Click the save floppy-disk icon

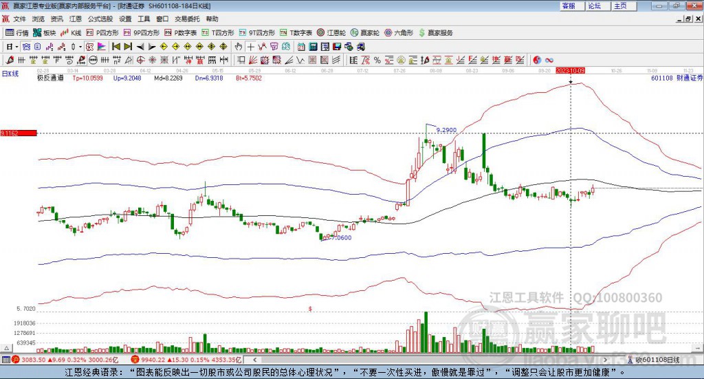337,47
